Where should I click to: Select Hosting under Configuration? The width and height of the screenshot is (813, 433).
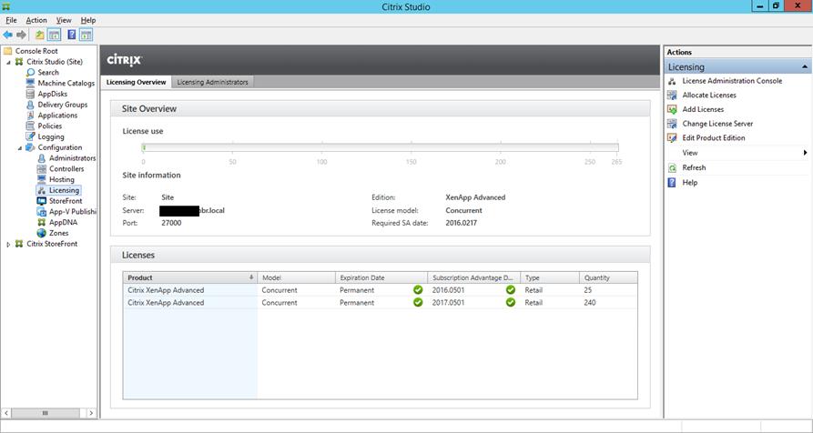[x=61, y=179]
